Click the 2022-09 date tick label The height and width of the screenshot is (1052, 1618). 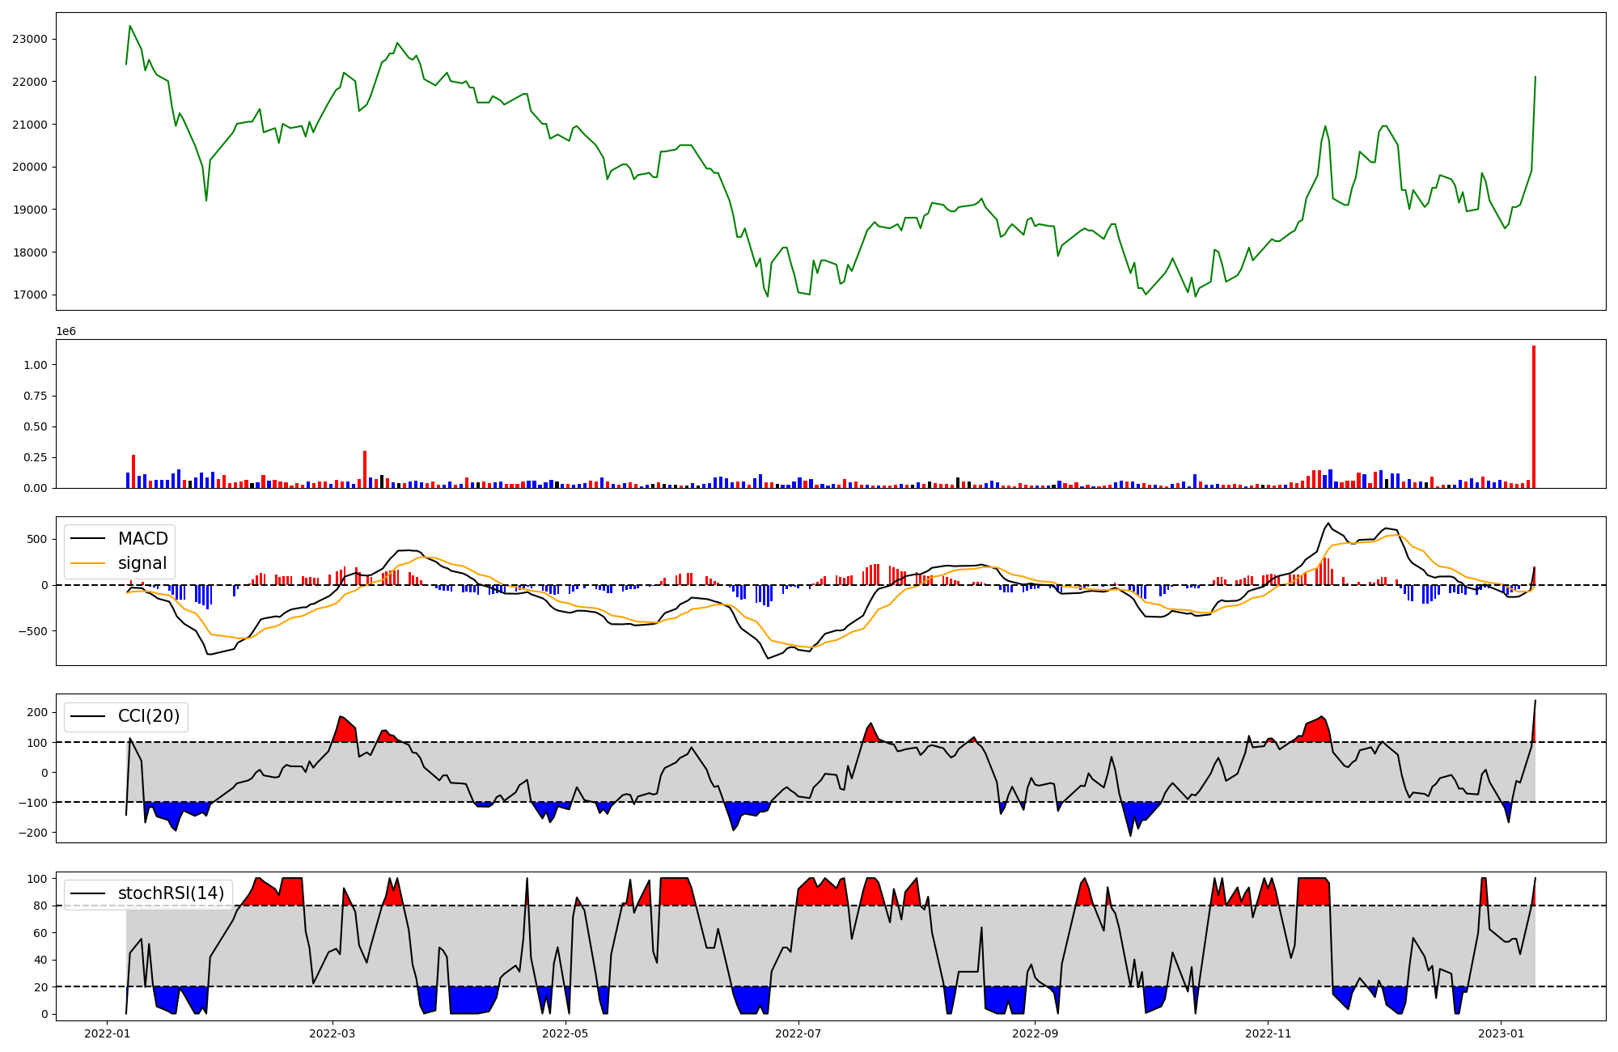click(1035, 1033)
